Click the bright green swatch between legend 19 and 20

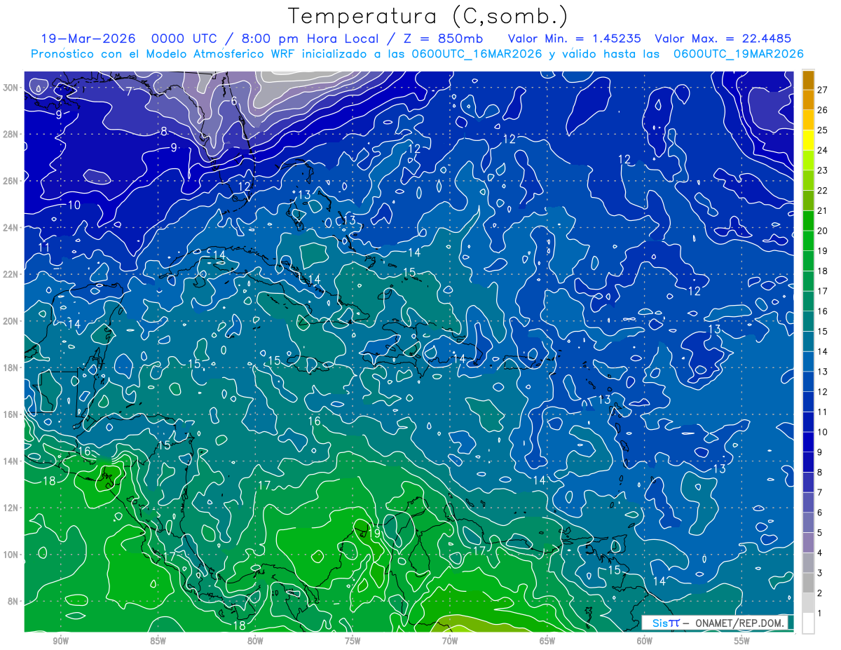(x=808, y=241)
